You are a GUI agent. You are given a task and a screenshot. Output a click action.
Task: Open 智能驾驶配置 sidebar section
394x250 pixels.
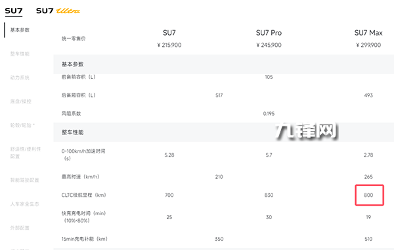[25, 180]
